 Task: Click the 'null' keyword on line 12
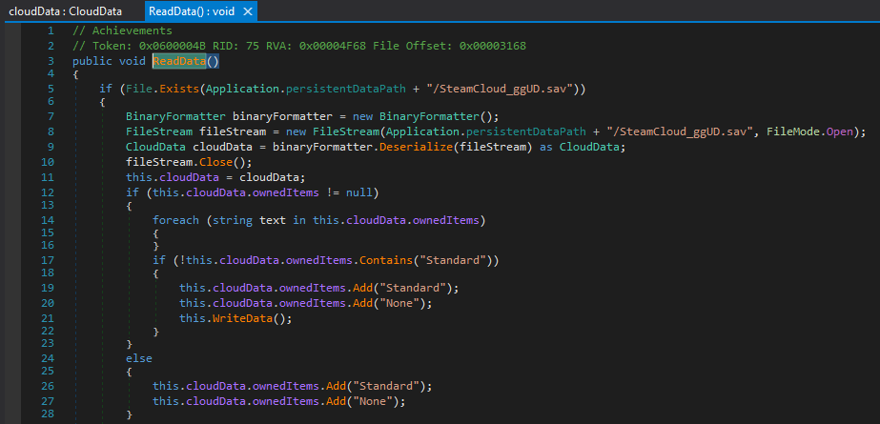click(359, 192)
